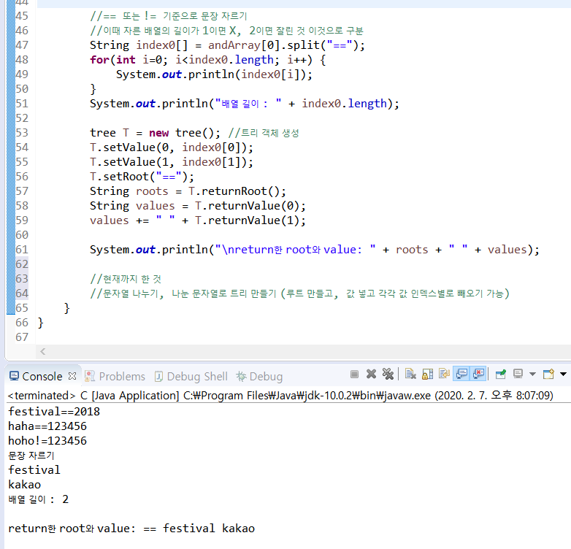
Task: Open the Open Console dropdown arrow
Action: point(564,375)
